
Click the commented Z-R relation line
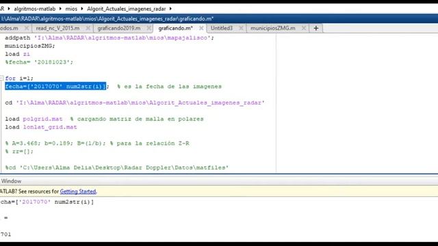coord(97,143)
